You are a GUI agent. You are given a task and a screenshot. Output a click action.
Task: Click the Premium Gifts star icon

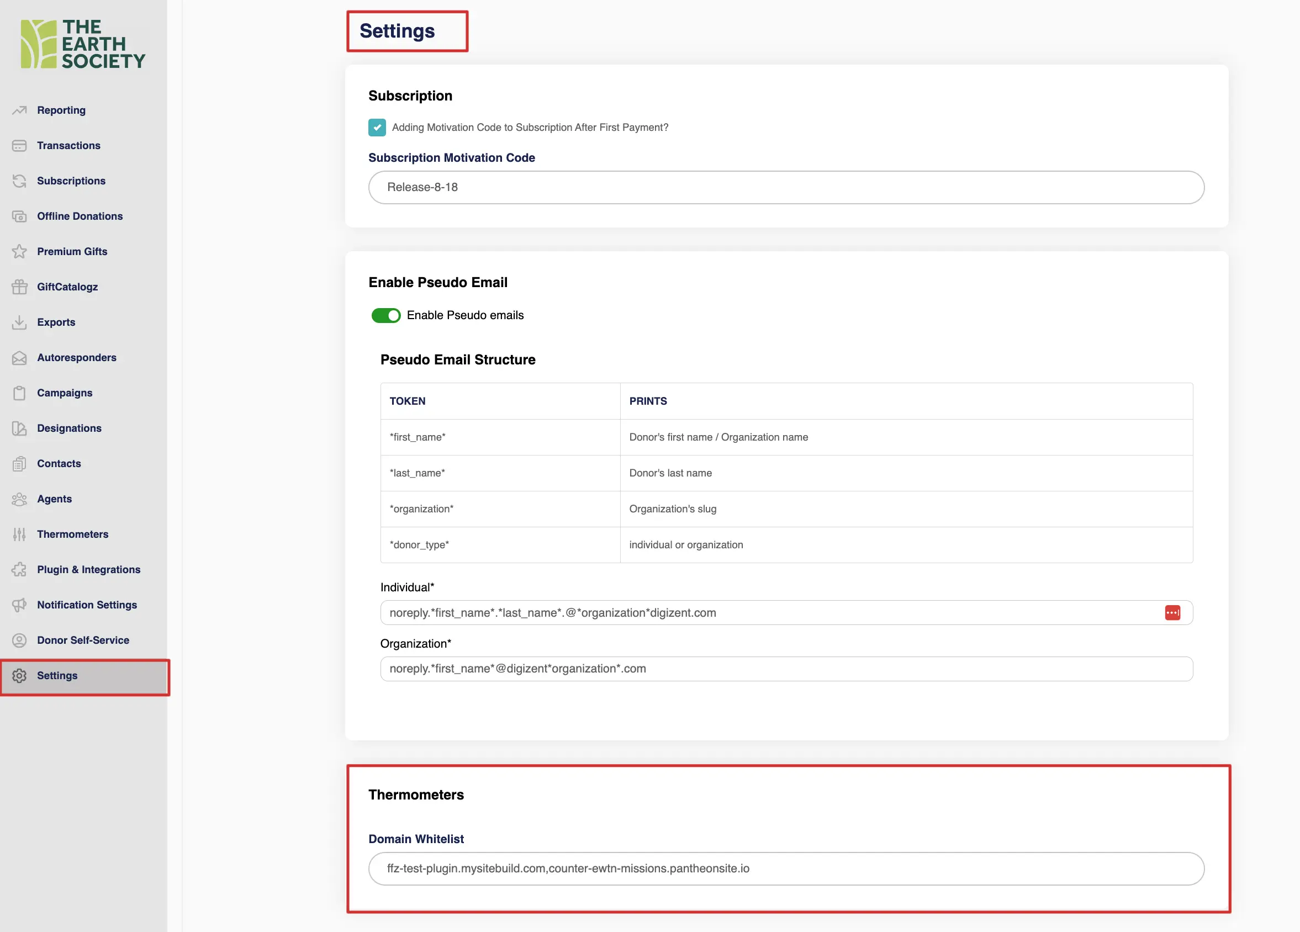(19, 252)
